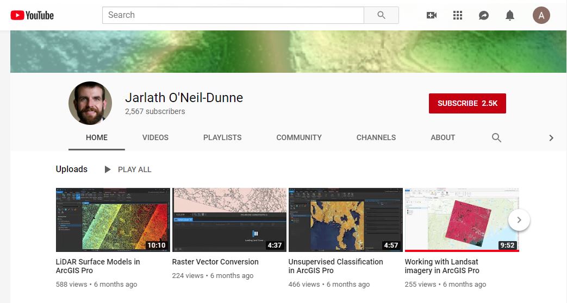Viewport: 567px width, 303px height.
Task: Switch to the Home tab
Action: 97,137
